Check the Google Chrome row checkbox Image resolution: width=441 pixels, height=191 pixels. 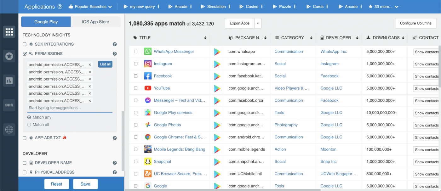pyautogui.click(x=136, y=137)
